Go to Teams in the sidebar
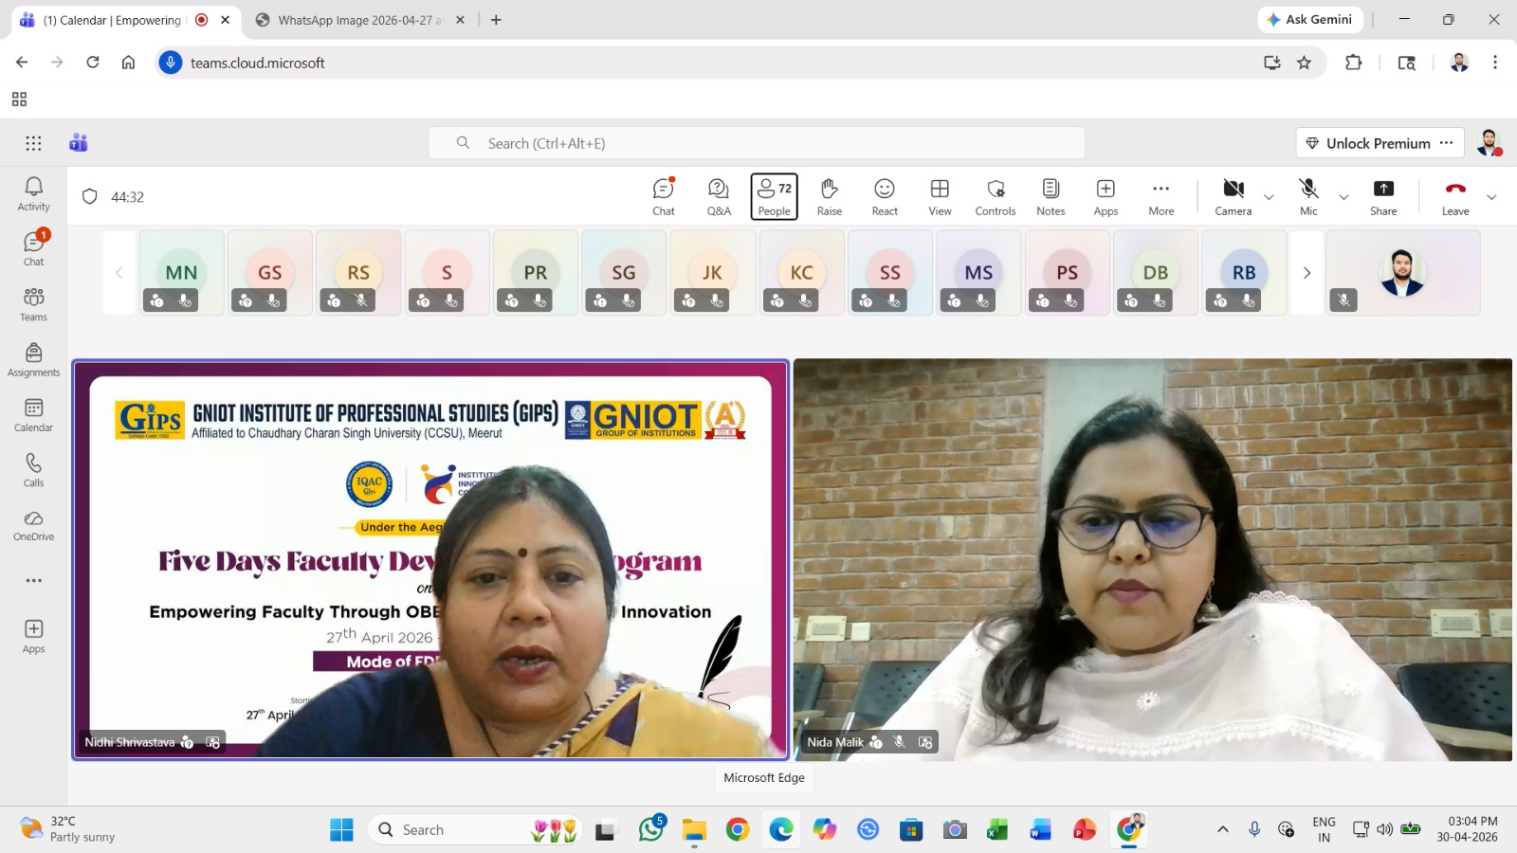 tap(33, 304)
